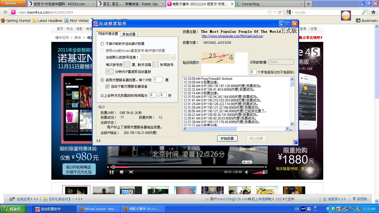Open the Firefox menu dropdown button
Image resolution: width=379 pixels, height=213 pixels.
point(13,3)
